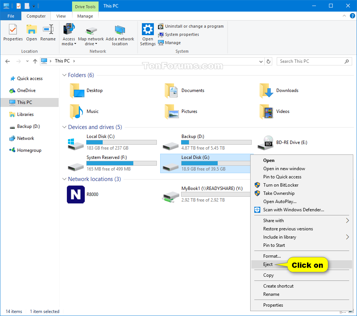Choose Take Ownership in context menu
This screenshot has height=316, width=357.
(x=302, y=193)
